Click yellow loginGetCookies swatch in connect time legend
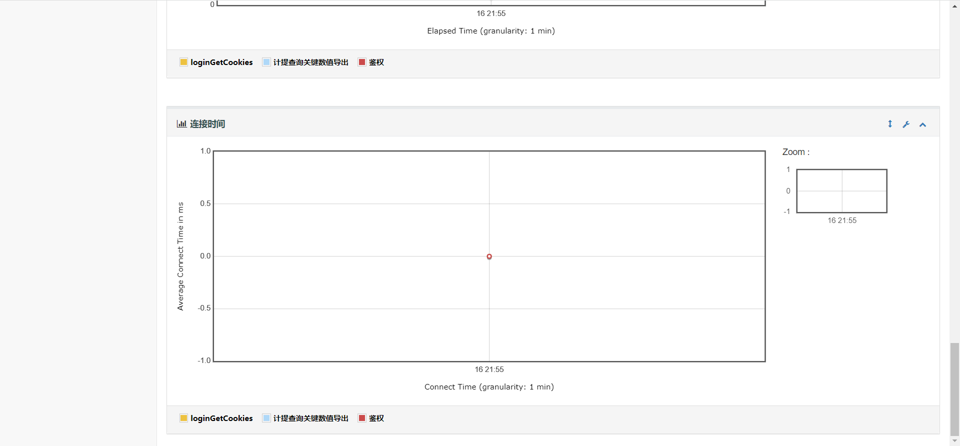The height and width of the screenshot is (446, 960). pos(183,418)
